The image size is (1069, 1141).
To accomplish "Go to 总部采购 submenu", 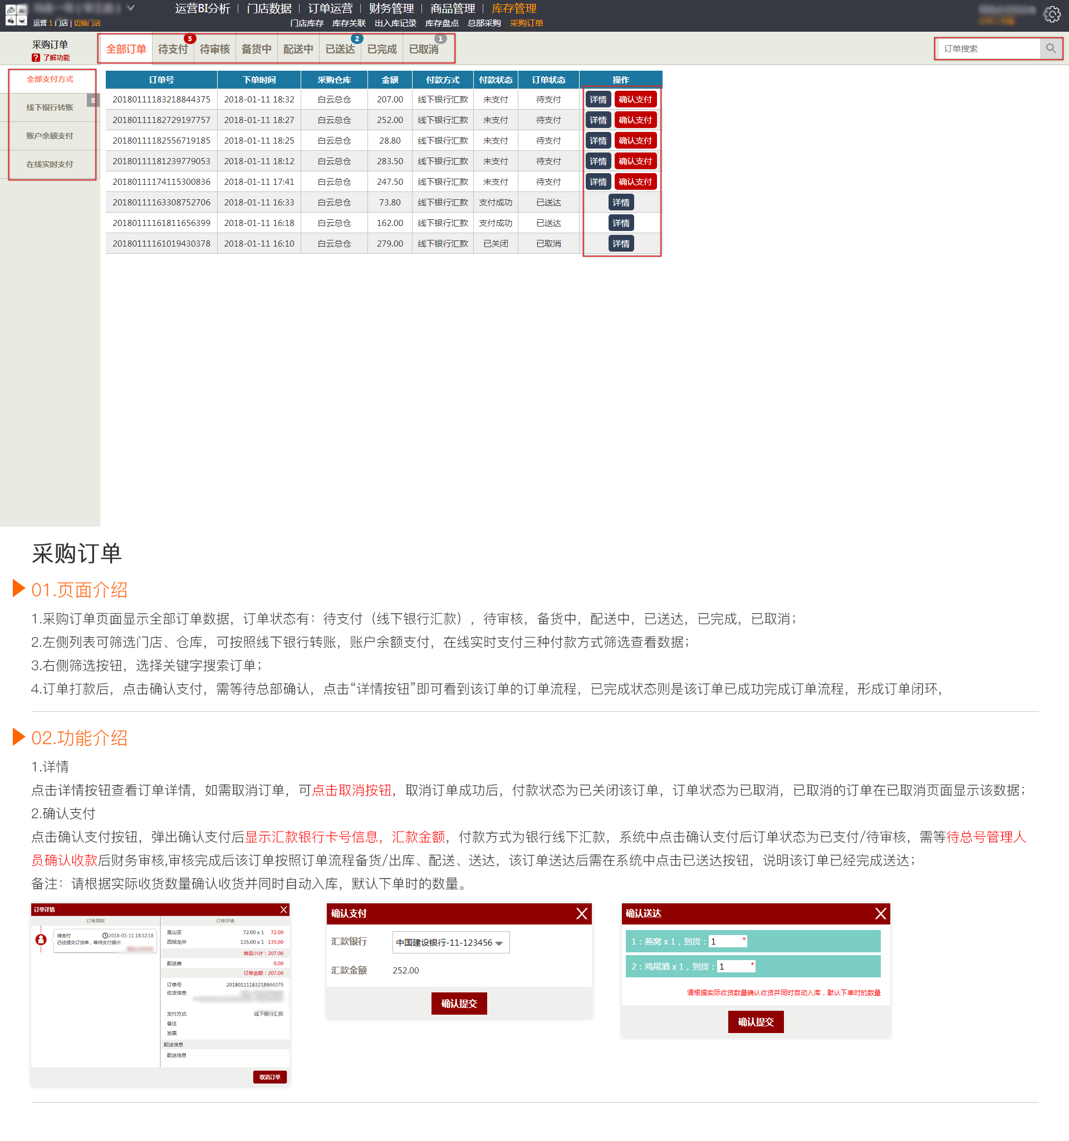I will [x=484, y=23].
